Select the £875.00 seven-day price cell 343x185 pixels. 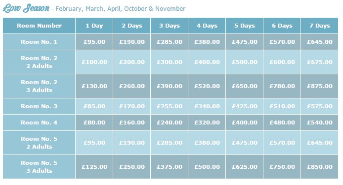click(320, 86)
